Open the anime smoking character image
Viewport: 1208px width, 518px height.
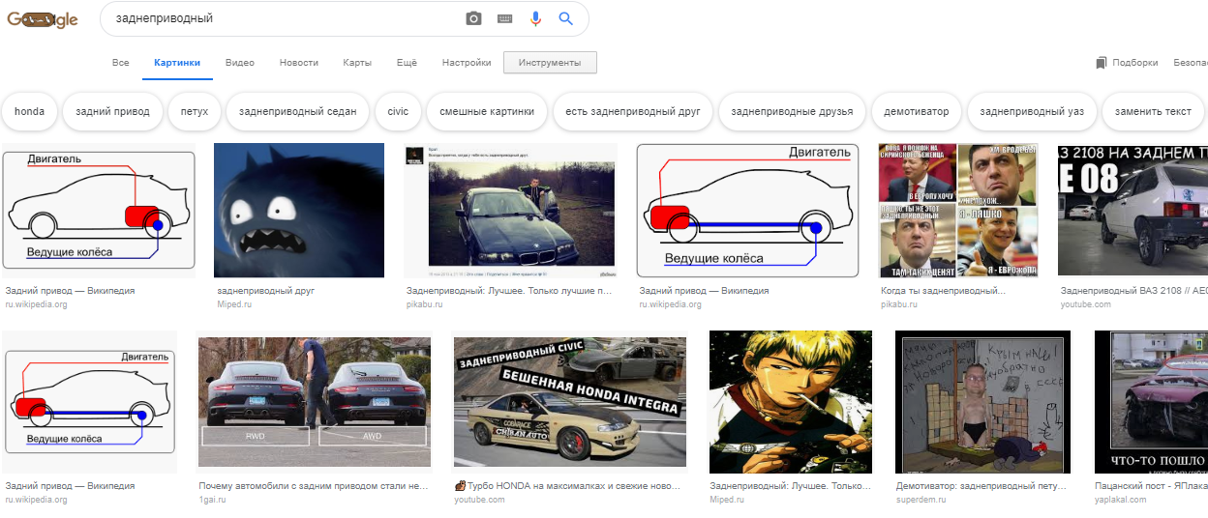pyautogui.click(x=791, y=404)
